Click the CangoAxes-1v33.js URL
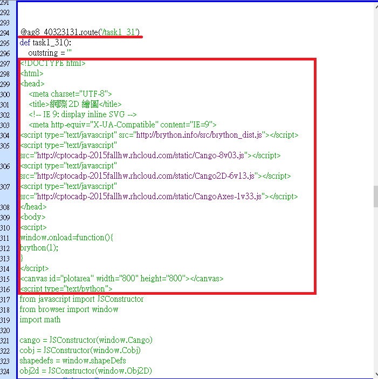The image size is (378, 379). click(x=149, y=197)
